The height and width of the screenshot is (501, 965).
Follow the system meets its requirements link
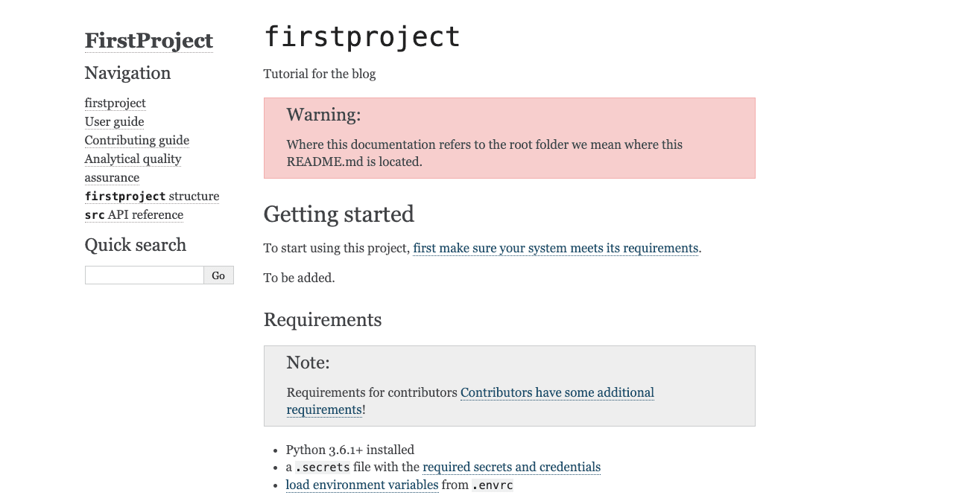coord(555,248)
